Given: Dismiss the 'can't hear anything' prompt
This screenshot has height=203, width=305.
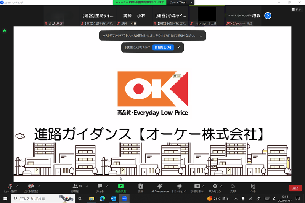Looking at the screenshot, I should [178, 47].
